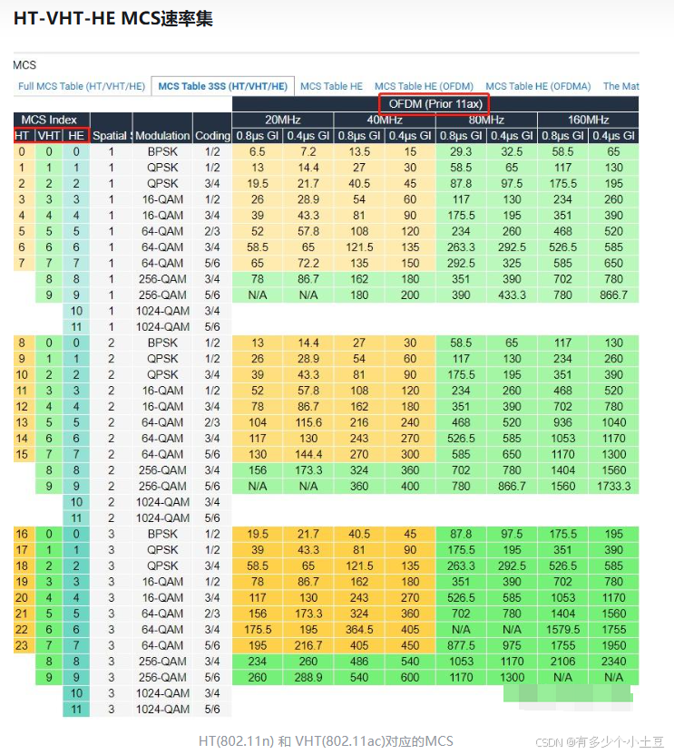Click the 975 rate cell

point(512,645)
